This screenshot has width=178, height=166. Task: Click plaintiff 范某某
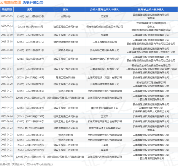click(x=104, y=17)
